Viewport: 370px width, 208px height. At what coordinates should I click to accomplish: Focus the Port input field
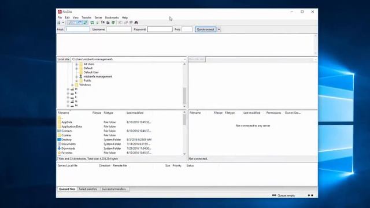pos(187,29)
